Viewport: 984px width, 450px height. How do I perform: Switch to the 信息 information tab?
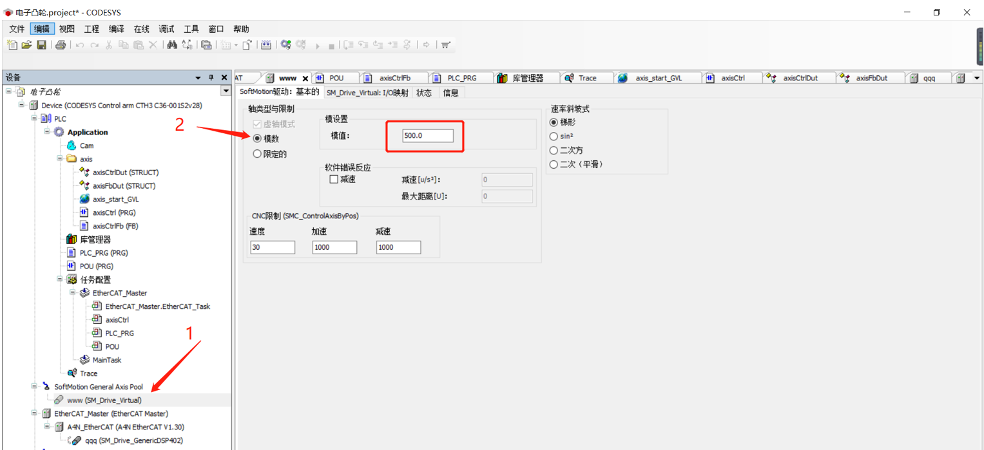451,93
